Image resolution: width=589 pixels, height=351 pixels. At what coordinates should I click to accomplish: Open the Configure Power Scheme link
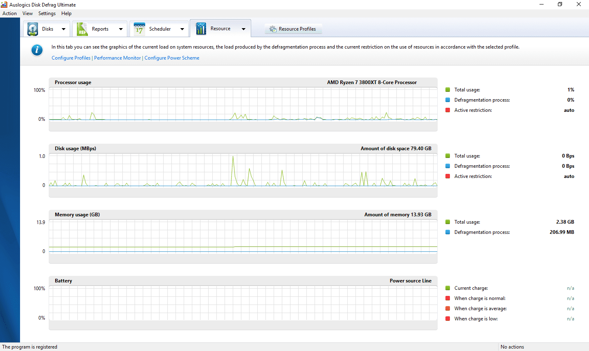[172, 58]
